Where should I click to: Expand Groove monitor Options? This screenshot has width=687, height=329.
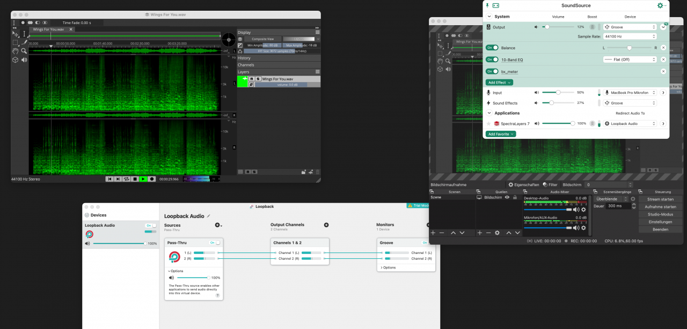pyautogui.click(x=388, y=267)
